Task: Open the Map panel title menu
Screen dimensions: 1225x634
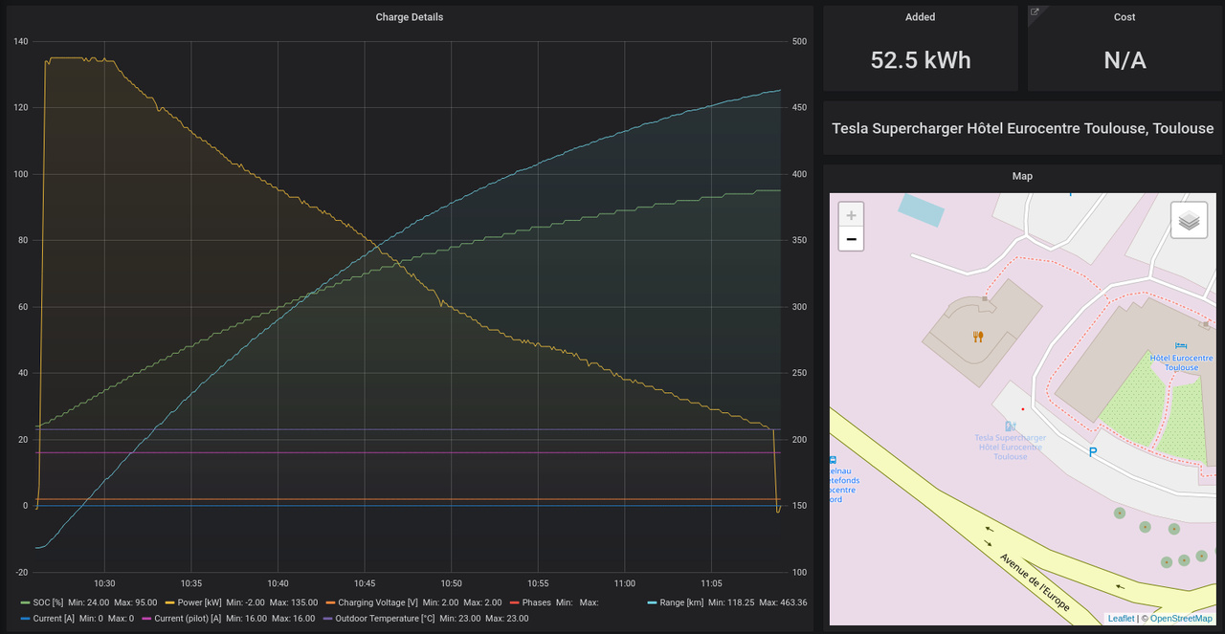Action: click(1023, 176)
